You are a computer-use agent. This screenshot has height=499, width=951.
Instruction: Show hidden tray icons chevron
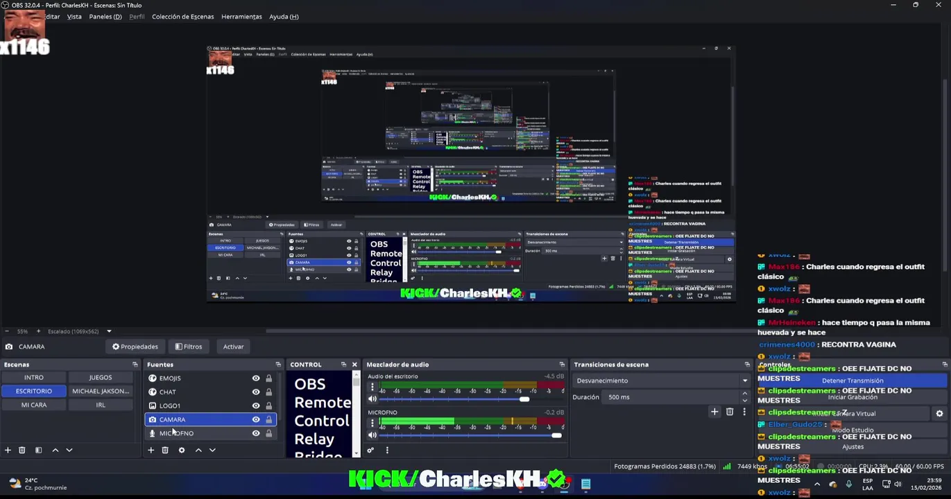pos(816,484)
